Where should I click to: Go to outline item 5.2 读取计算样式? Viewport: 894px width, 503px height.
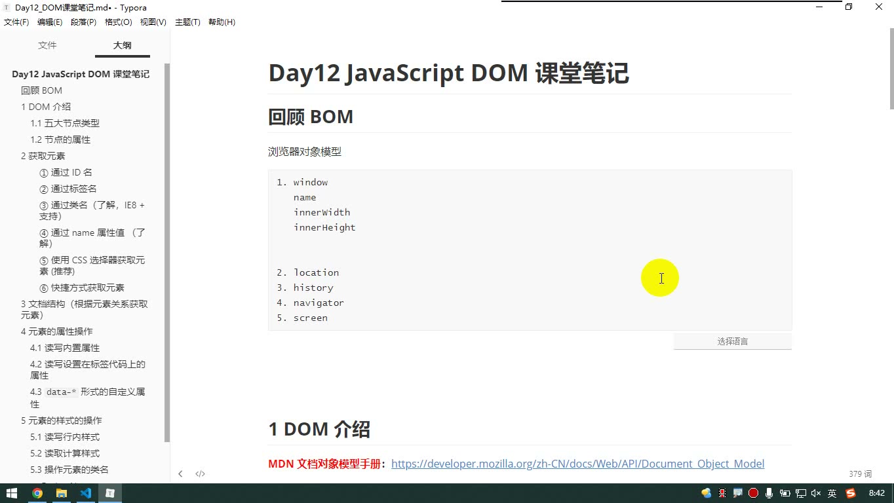tap(65, 453)
